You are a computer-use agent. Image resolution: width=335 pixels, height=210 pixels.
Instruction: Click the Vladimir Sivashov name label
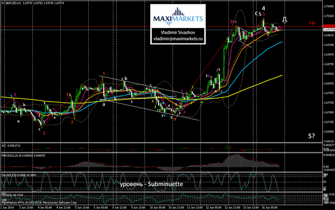tap(178, 32)
